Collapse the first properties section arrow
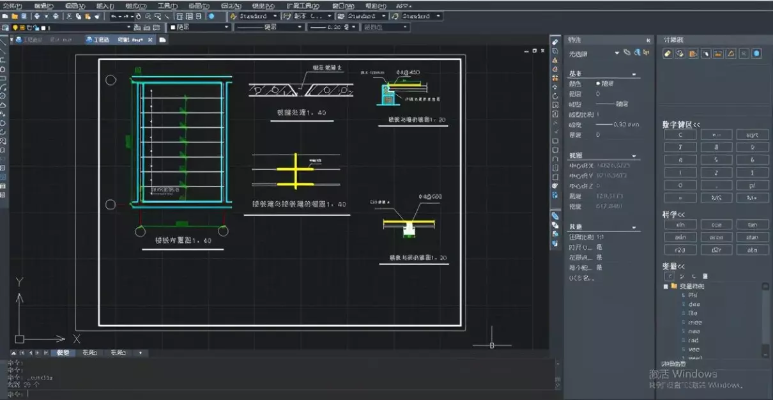Screen dimensions: 773x400 pyautogui.click(x=634, y=75)
